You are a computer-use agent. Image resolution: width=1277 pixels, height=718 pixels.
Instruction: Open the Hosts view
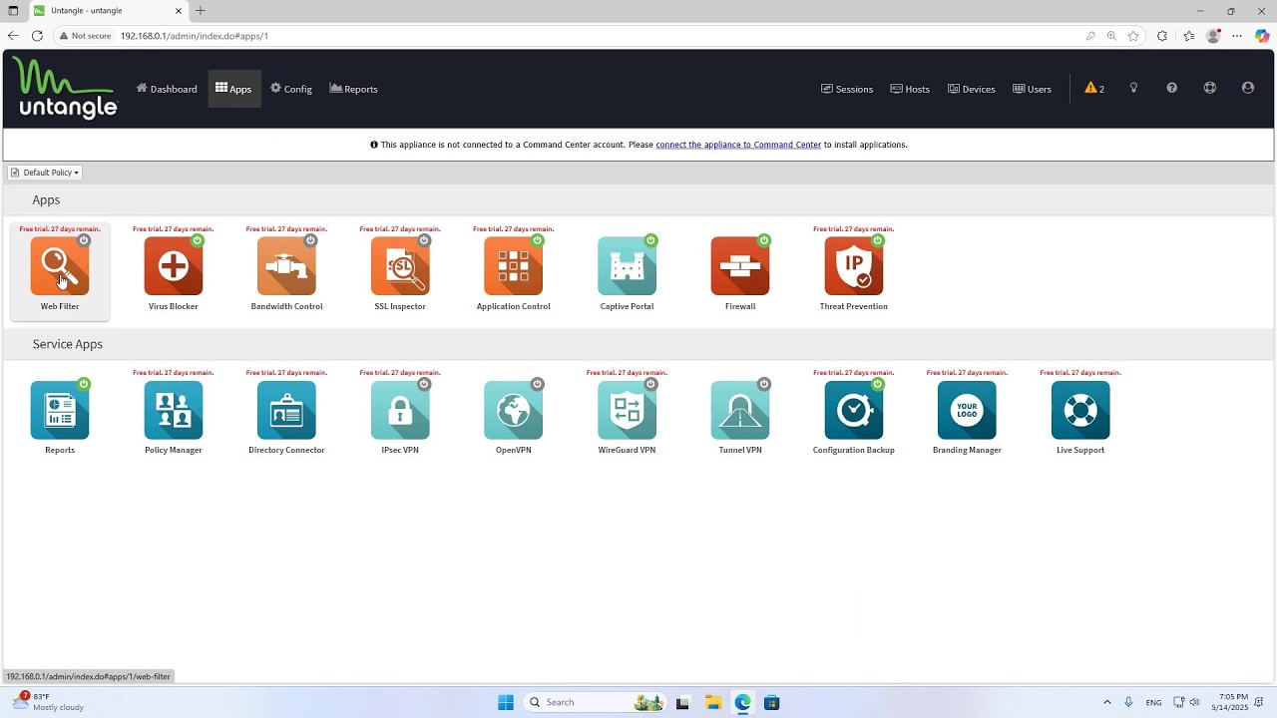point(910,89)
